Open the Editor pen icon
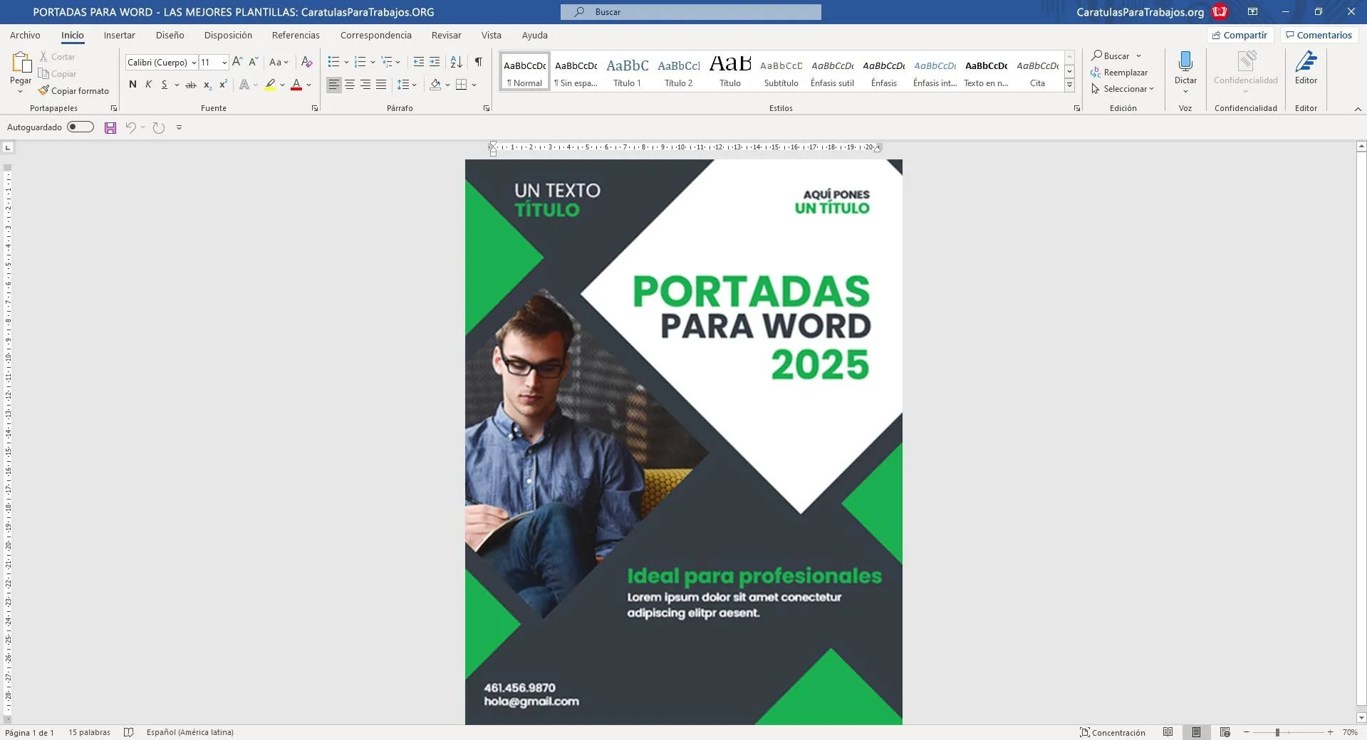This screenshot has height=740, width=1367. point(1306,62)
